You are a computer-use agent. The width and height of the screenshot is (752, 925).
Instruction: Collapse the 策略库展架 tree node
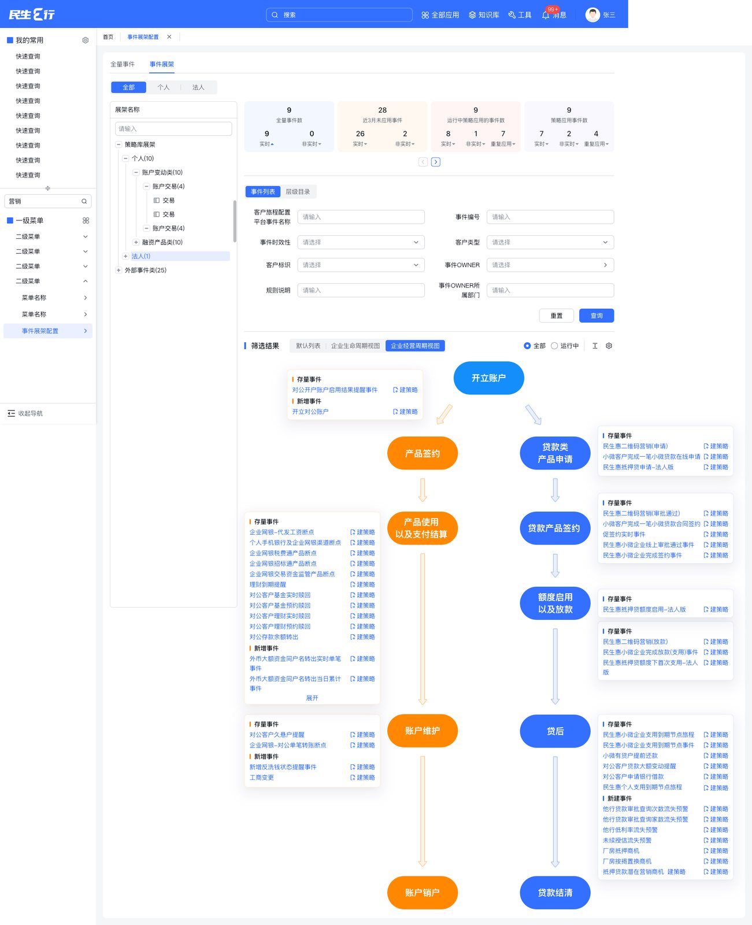tap(118, 145)
